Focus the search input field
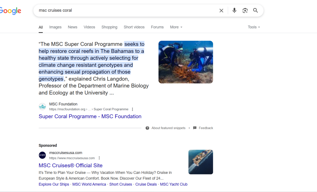 [x=124, y=10]
